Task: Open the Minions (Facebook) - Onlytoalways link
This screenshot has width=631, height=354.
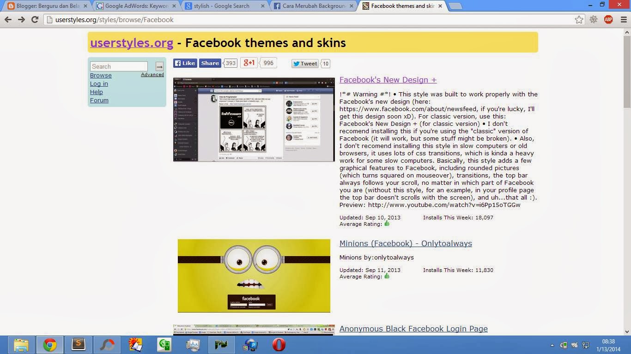Action: click(x=406, y=243)
